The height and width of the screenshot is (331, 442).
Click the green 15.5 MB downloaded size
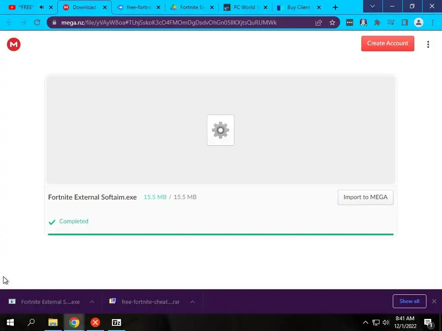click(155, 197)
